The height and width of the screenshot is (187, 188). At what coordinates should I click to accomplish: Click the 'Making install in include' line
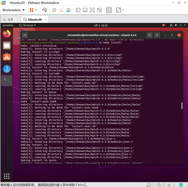[x=40, y=74]
